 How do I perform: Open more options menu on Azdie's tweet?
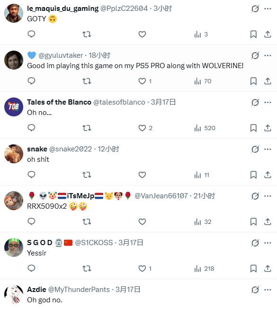(x=268, y=290)
